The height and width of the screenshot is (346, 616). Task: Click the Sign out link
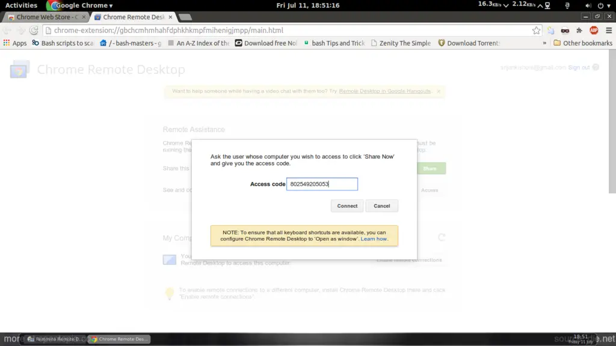click(579, 67)
